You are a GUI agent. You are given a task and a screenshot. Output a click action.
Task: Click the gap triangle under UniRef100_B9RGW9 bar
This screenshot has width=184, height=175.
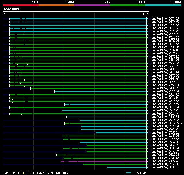point(24,33)
